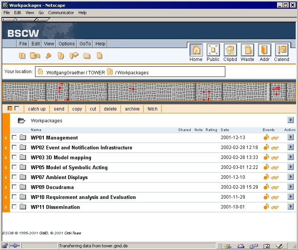Open the BSCW Options menu

coord(67,44)
